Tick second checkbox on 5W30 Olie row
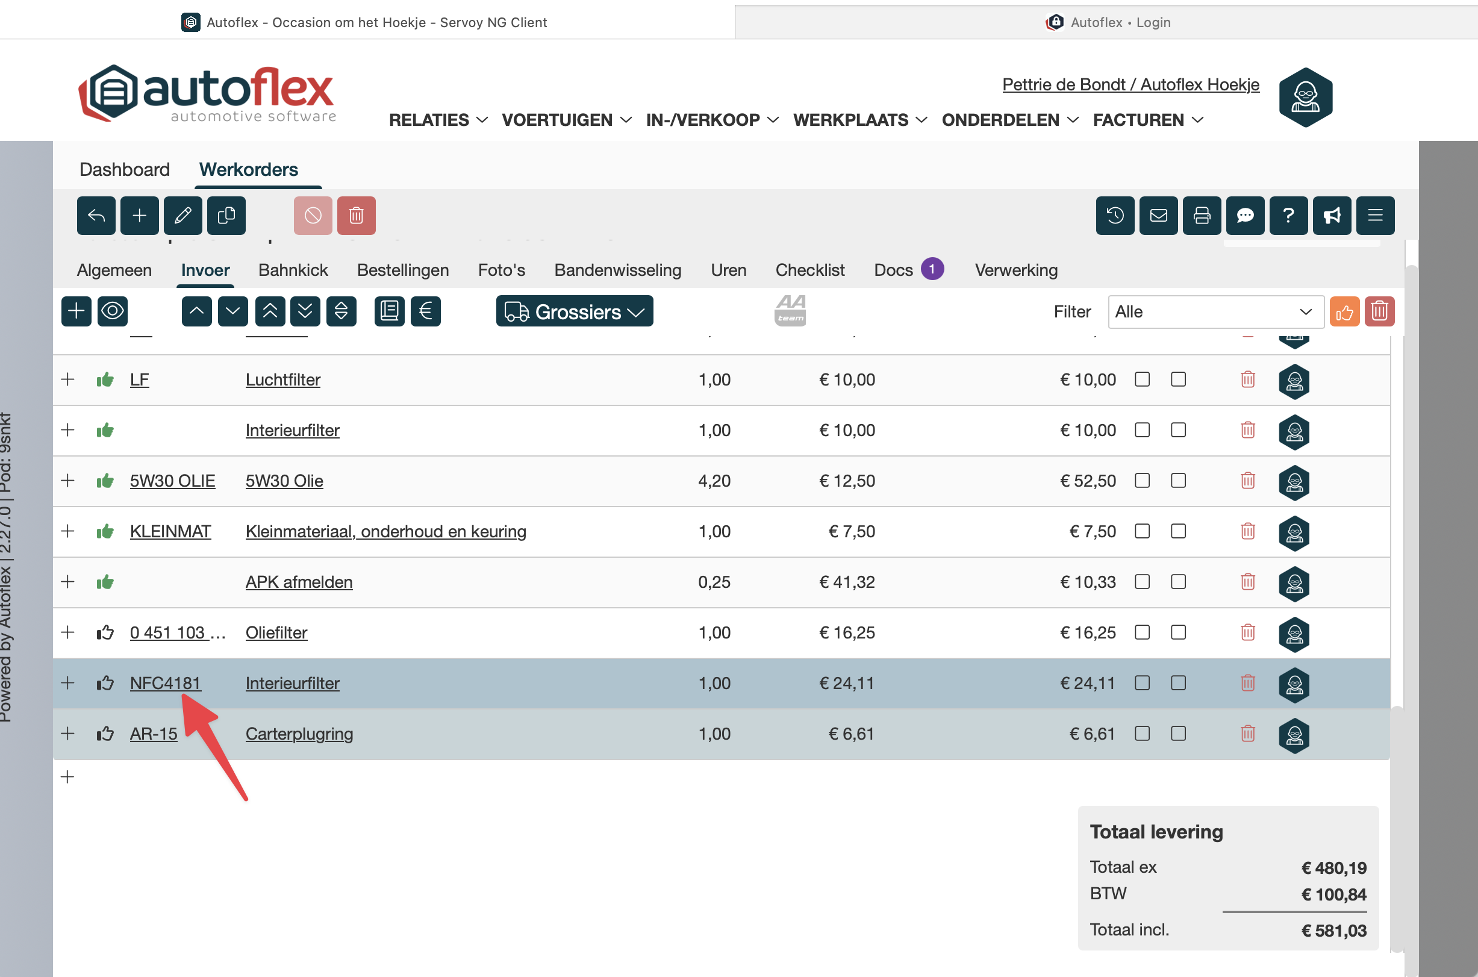This screenshot has width=1478, height=977. (1178, 481)
